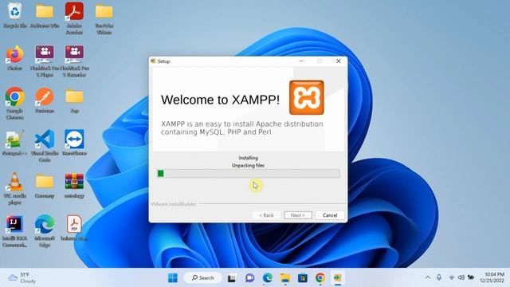Select the folder beside the Postman icon

coord(74,100)
